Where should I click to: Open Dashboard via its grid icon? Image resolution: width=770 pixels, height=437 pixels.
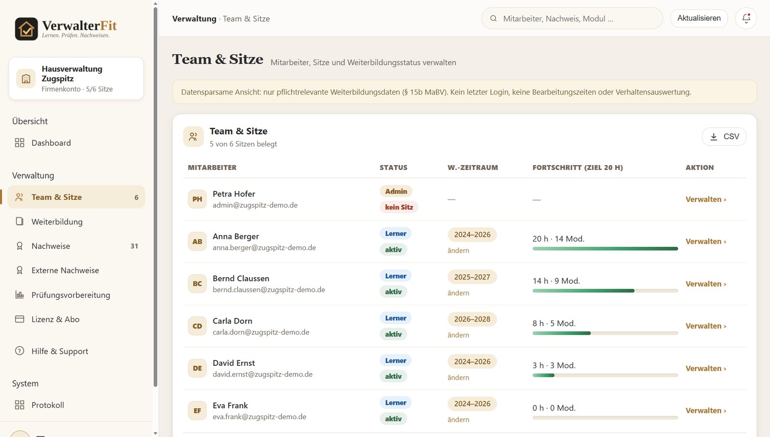(x=20, y=143)
